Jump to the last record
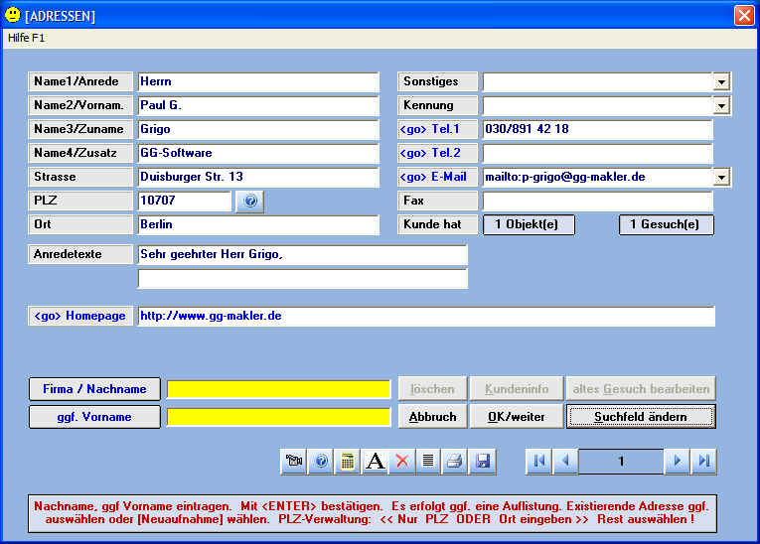 (703, 461)
